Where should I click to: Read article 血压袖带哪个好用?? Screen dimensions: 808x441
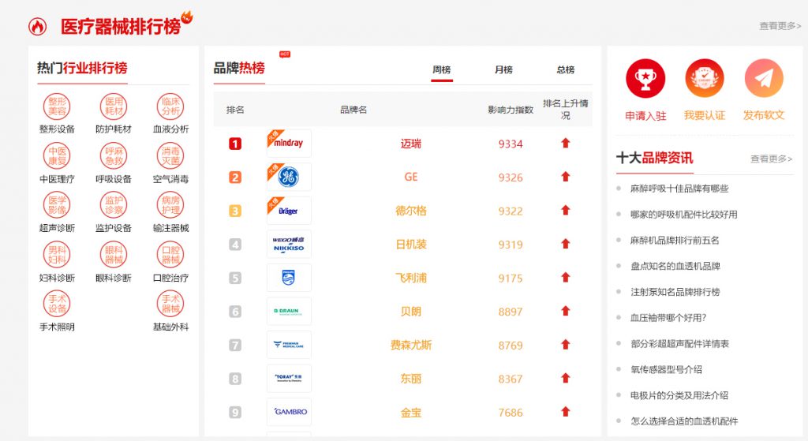click(x=668, y=317)
